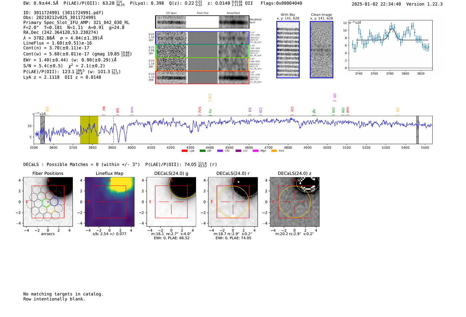
Task: Open the DECaLS(24.0) g image
Action: [x=171, y=202]
